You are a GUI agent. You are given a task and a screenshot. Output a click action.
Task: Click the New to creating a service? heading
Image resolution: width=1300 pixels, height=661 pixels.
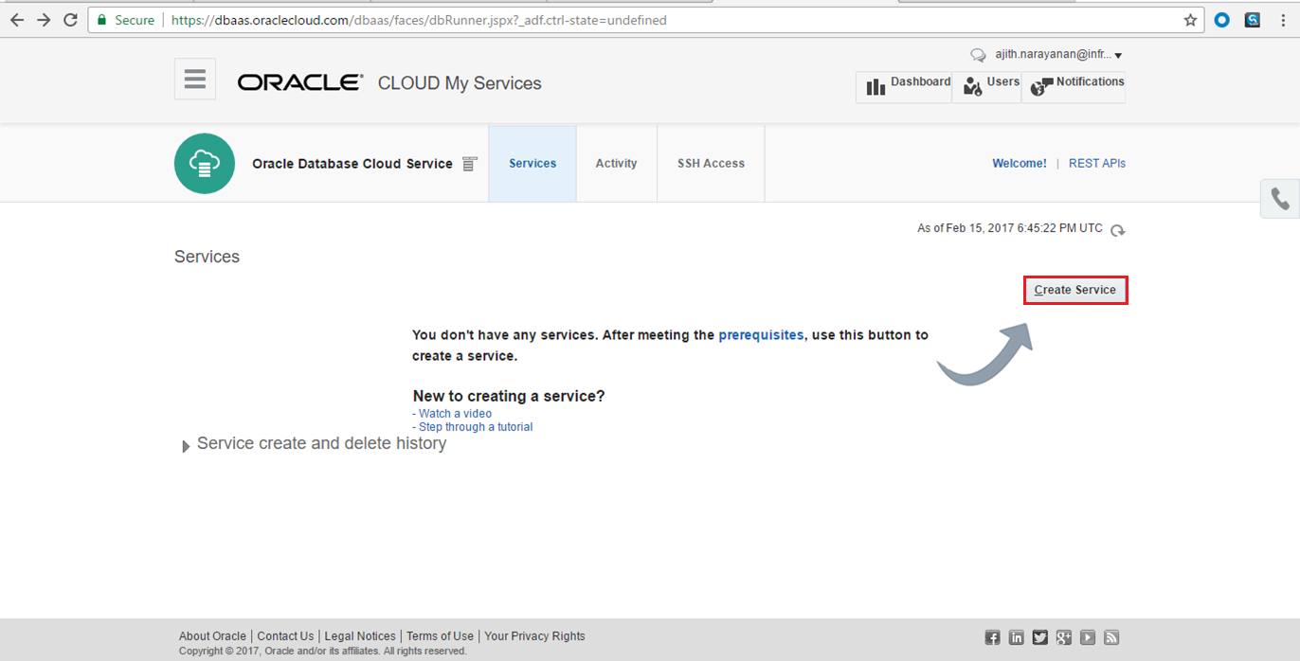pyautogui.click(x=509, y=396)
